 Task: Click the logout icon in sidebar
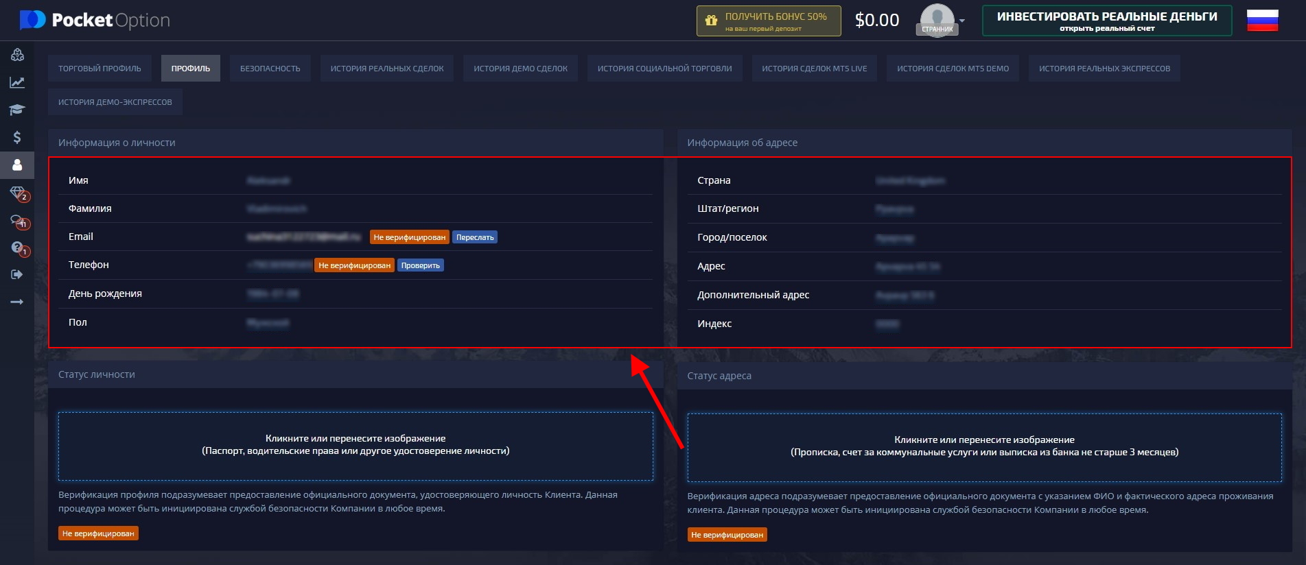pyautogui.click(x=17, y=274)
